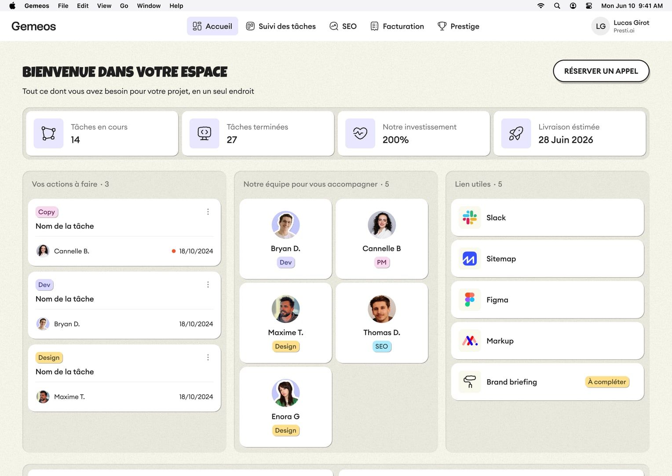The height and width of the screenshot is (476, 672).
Task: Open the Slack link icon
Action: 470,218
